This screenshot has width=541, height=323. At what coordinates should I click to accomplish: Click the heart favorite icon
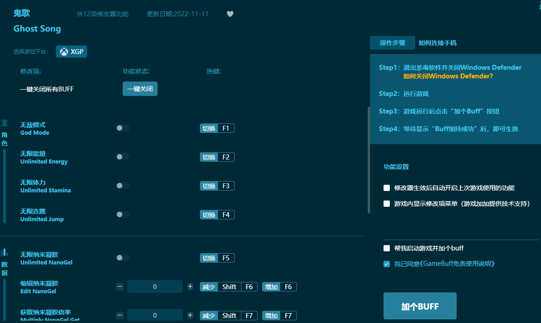click(x=230, y=14)
